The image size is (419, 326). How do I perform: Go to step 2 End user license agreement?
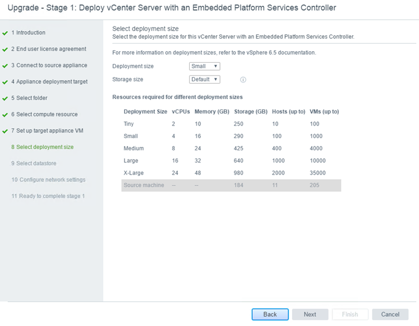pos(48,49)
